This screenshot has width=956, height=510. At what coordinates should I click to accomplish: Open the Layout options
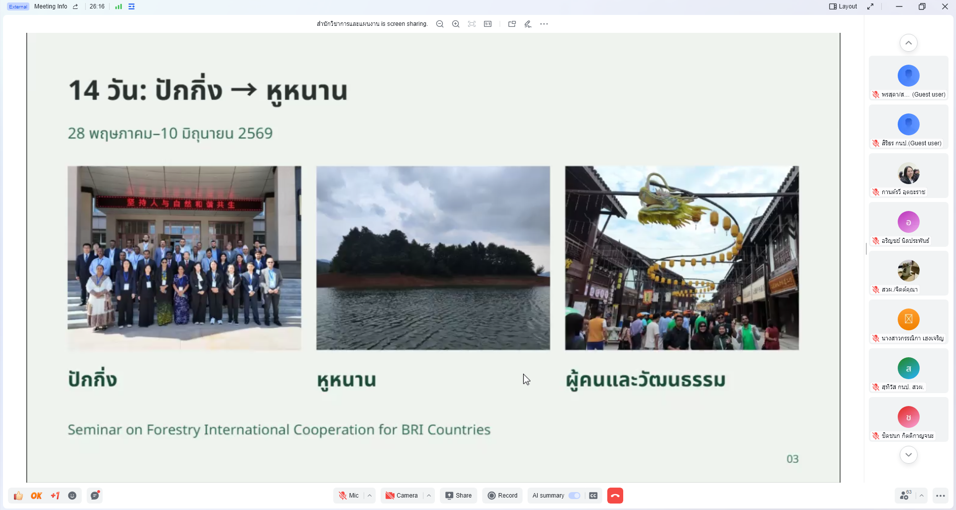tap(843, 6)
